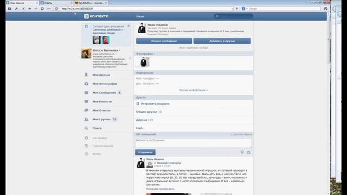Click Иван Иванов profile avatar at top

coord(142,28)
